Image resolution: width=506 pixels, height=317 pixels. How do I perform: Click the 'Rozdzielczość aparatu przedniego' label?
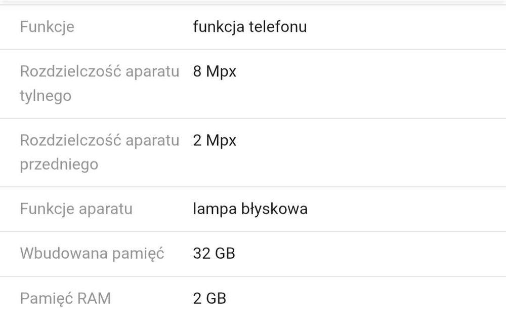click(99, 152)
